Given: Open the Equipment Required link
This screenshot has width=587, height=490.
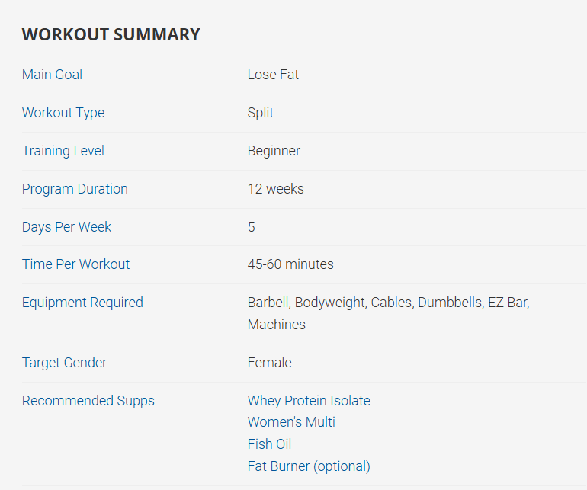Looking at the screenshot, I should pos(82,303).
